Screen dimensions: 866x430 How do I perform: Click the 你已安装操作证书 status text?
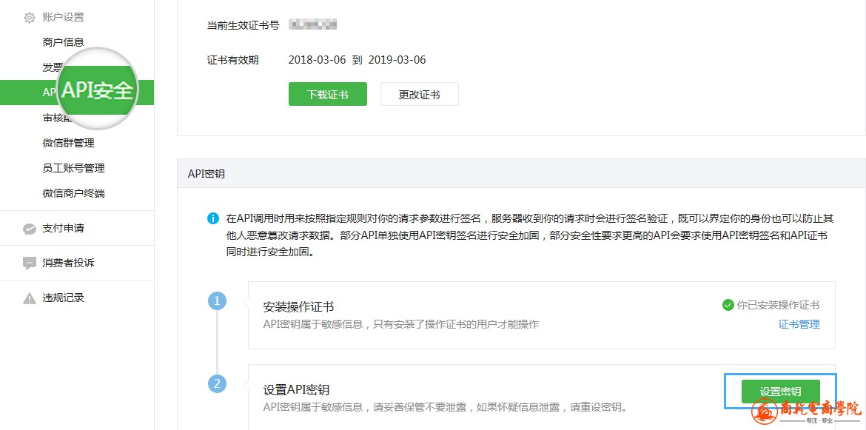(x=778, y=305)
